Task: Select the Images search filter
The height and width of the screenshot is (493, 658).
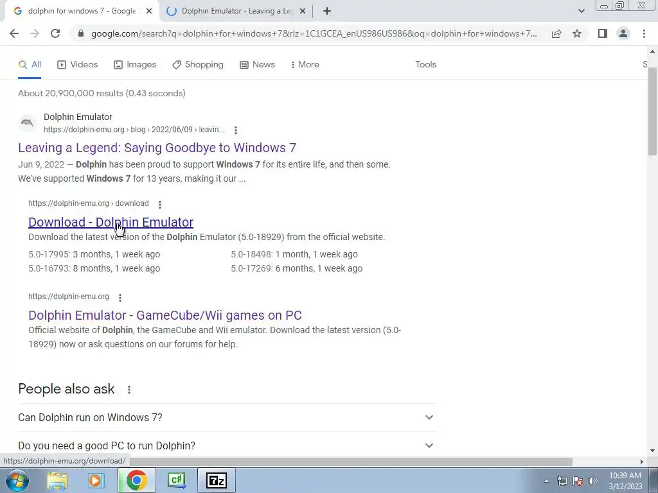Action: point(135,65)
